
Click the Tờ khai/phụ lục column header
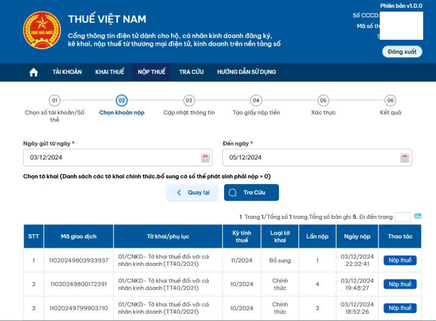point(168,237)
